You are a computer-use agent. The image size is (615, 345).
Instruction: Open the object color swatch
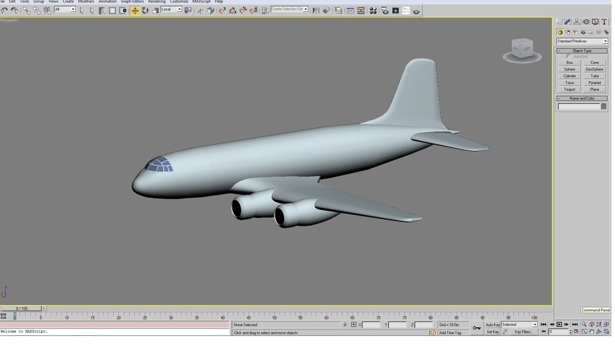tap(604, 106)
